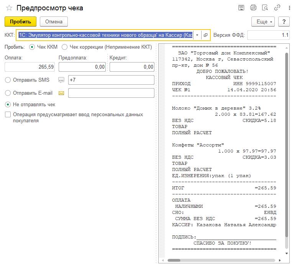297x268 pixels.
Task: Enable personal data entry checkbox
Action: [8, 115]
